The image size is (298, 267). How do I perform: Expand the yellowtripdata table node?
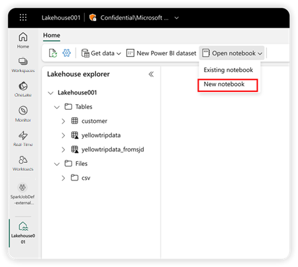[64, 135]
